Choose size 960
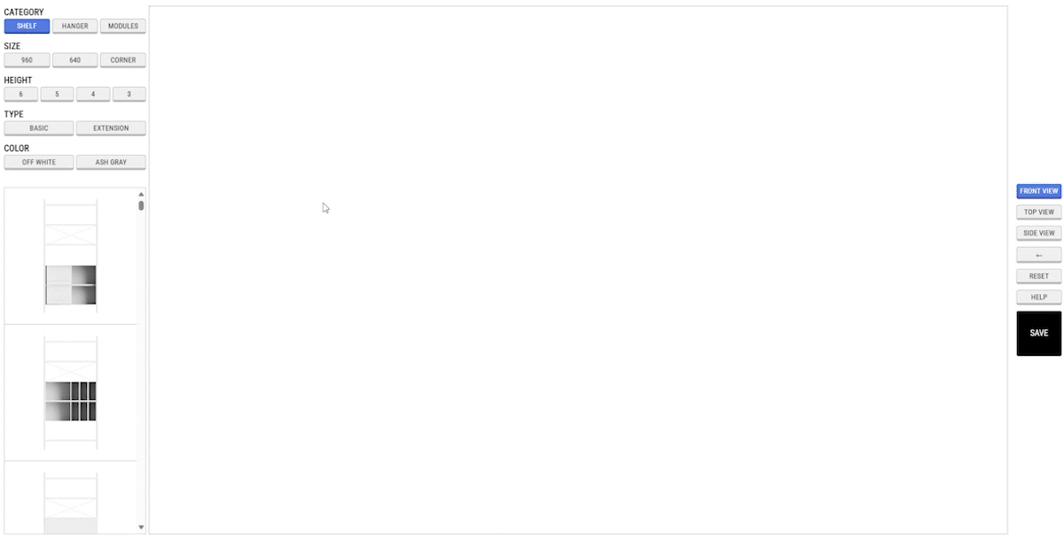Viewport: 1064px width, 540px height. point(27,60)
